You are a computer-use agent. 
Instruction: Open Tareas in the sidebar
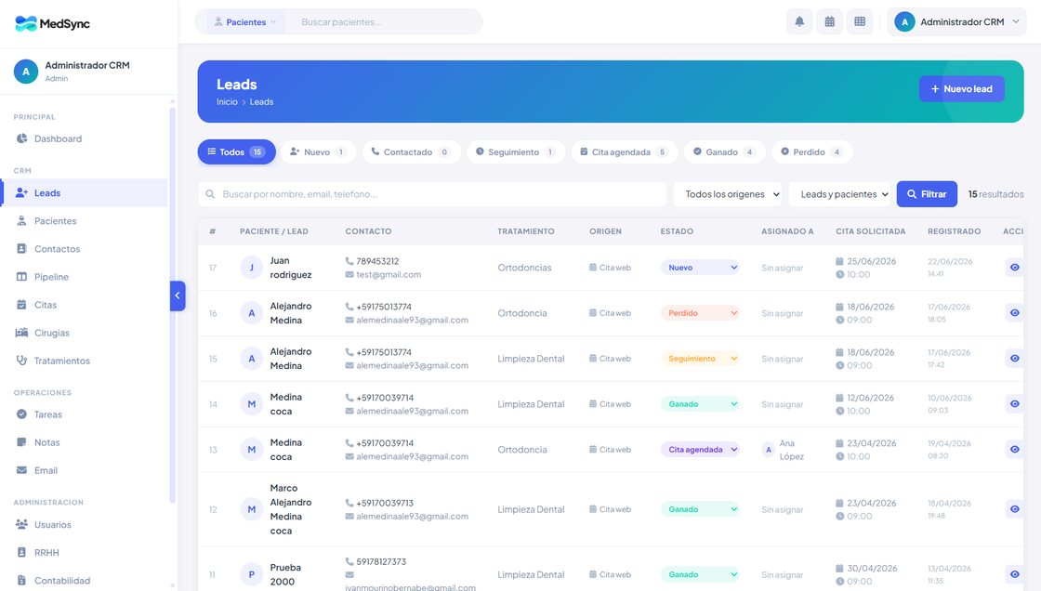point(84,414)
